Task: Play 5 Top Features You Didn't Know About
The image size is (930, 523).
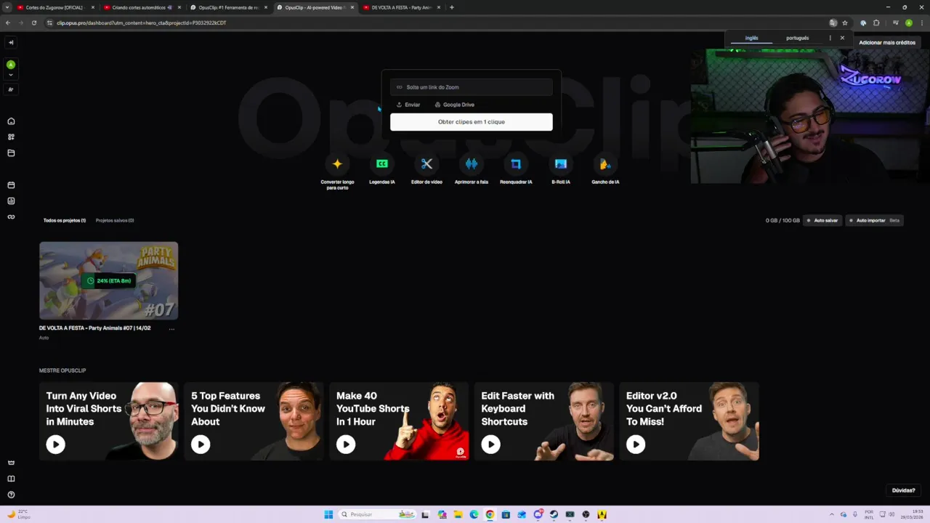Action: pos(201,445)
